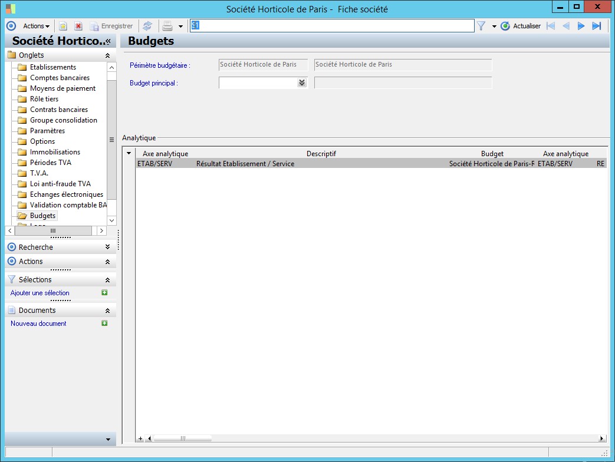Open the dropdown arrow beside the filter
Screen dimensions: 615x462
point(494,27)
